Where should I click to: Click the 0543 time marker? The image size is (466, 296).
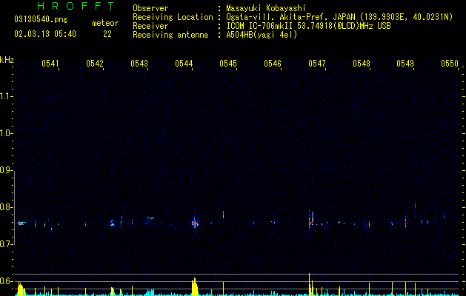click(139, 64)
